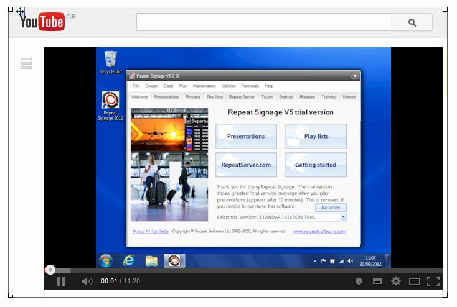Open the www.repeatsoftware.com link
This screenshot has width=457, height=307.
(x=319, y=231)
